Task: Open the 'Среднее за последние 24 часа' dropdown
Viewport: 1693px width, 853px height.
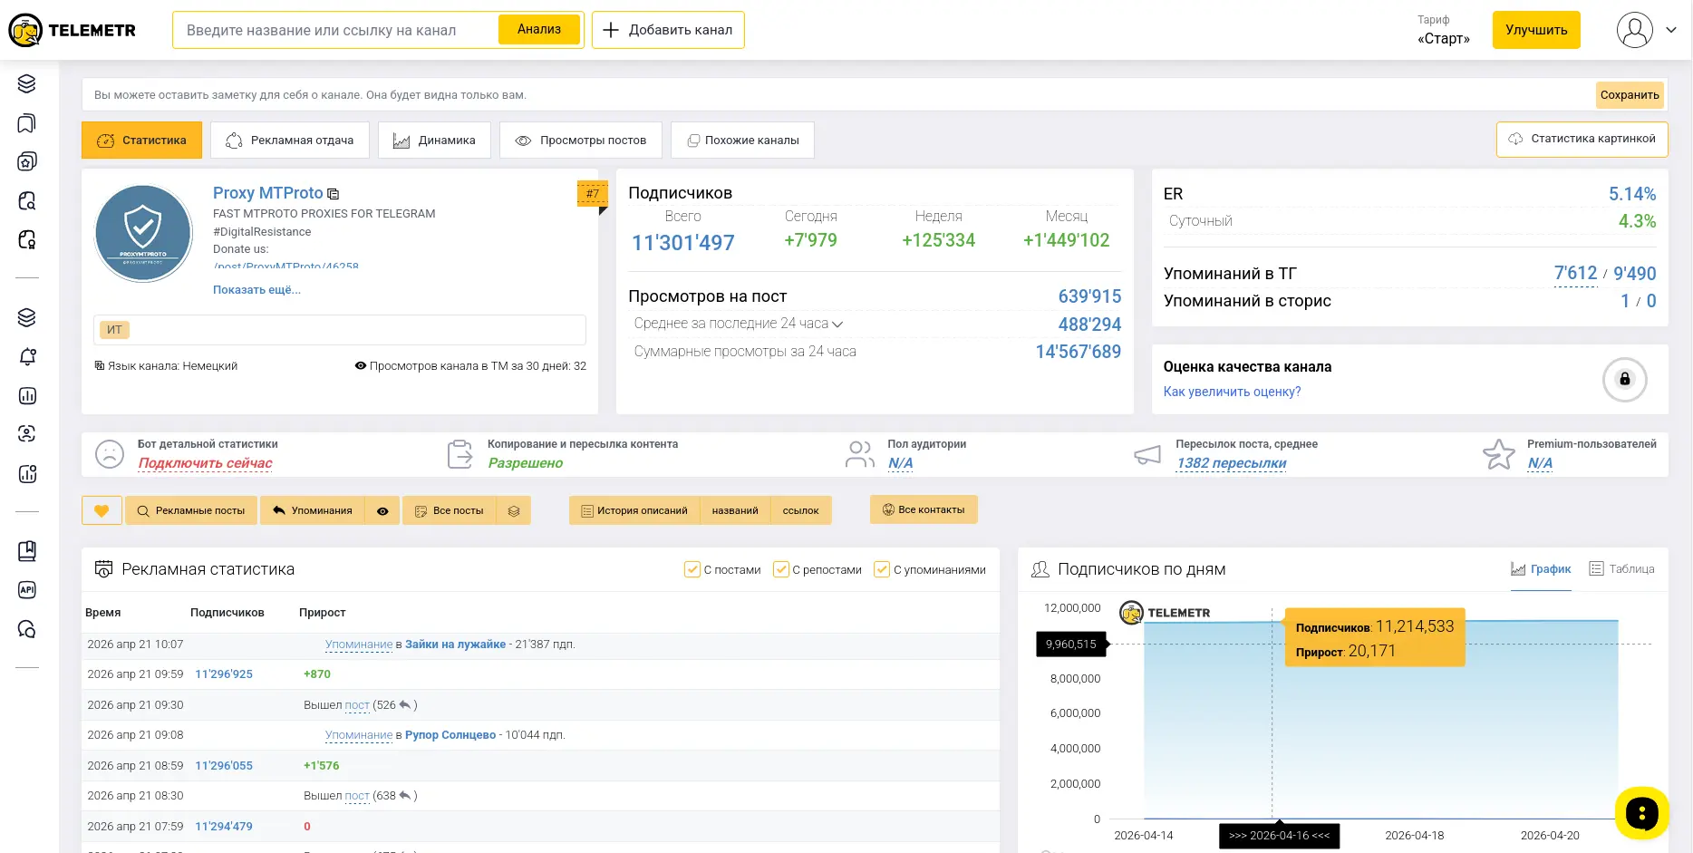Action: pos(838,324)
